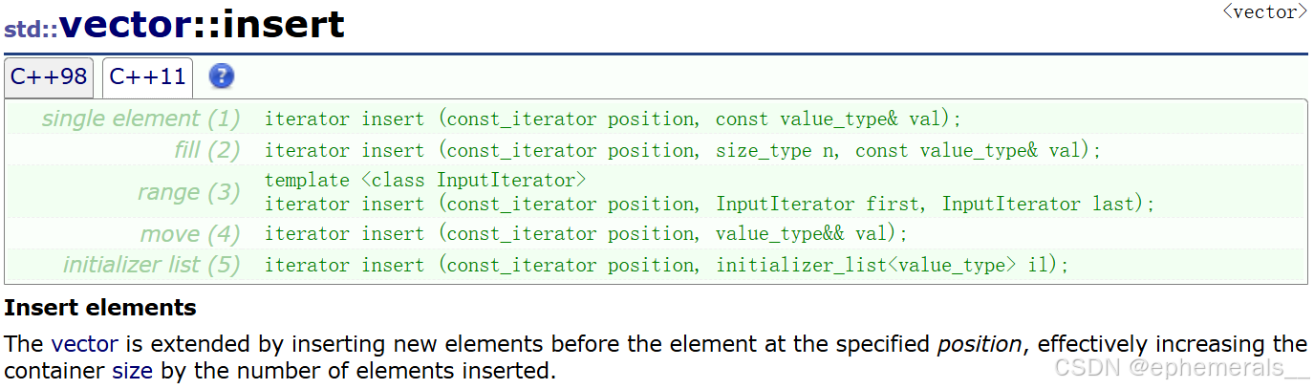Click the 'template <class InputIterator>' line
The height and width of the screenshot is (389, 1314).
[424, 180]
